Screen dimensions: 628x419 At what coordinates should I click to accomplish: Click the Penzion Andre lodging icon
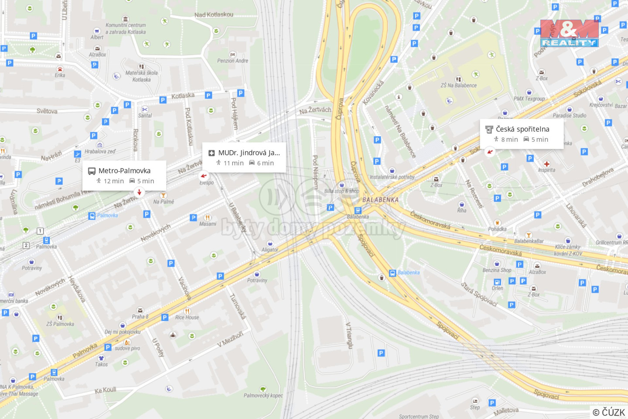tap(232, 55)
